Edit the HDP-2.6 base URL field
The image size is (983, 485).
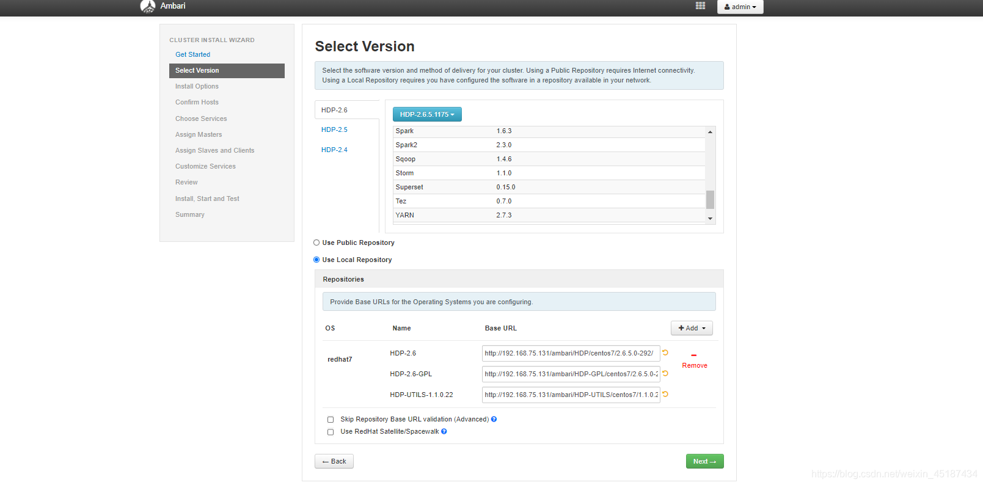[571, 353]
